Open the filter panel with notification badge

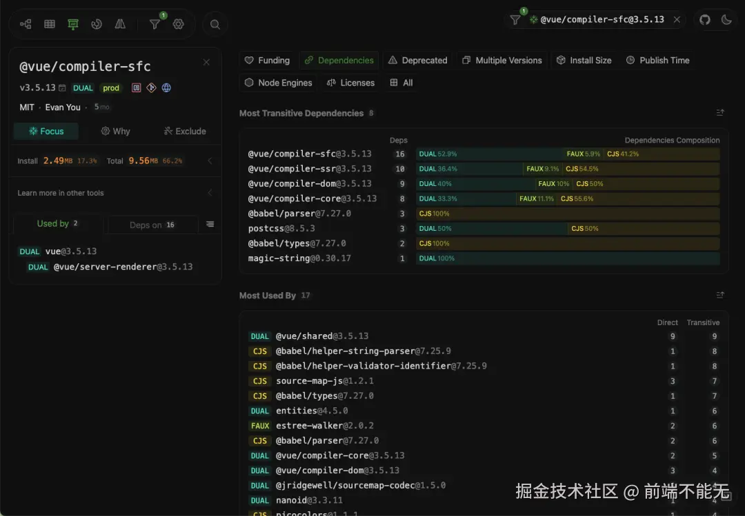tap(156, 23)
